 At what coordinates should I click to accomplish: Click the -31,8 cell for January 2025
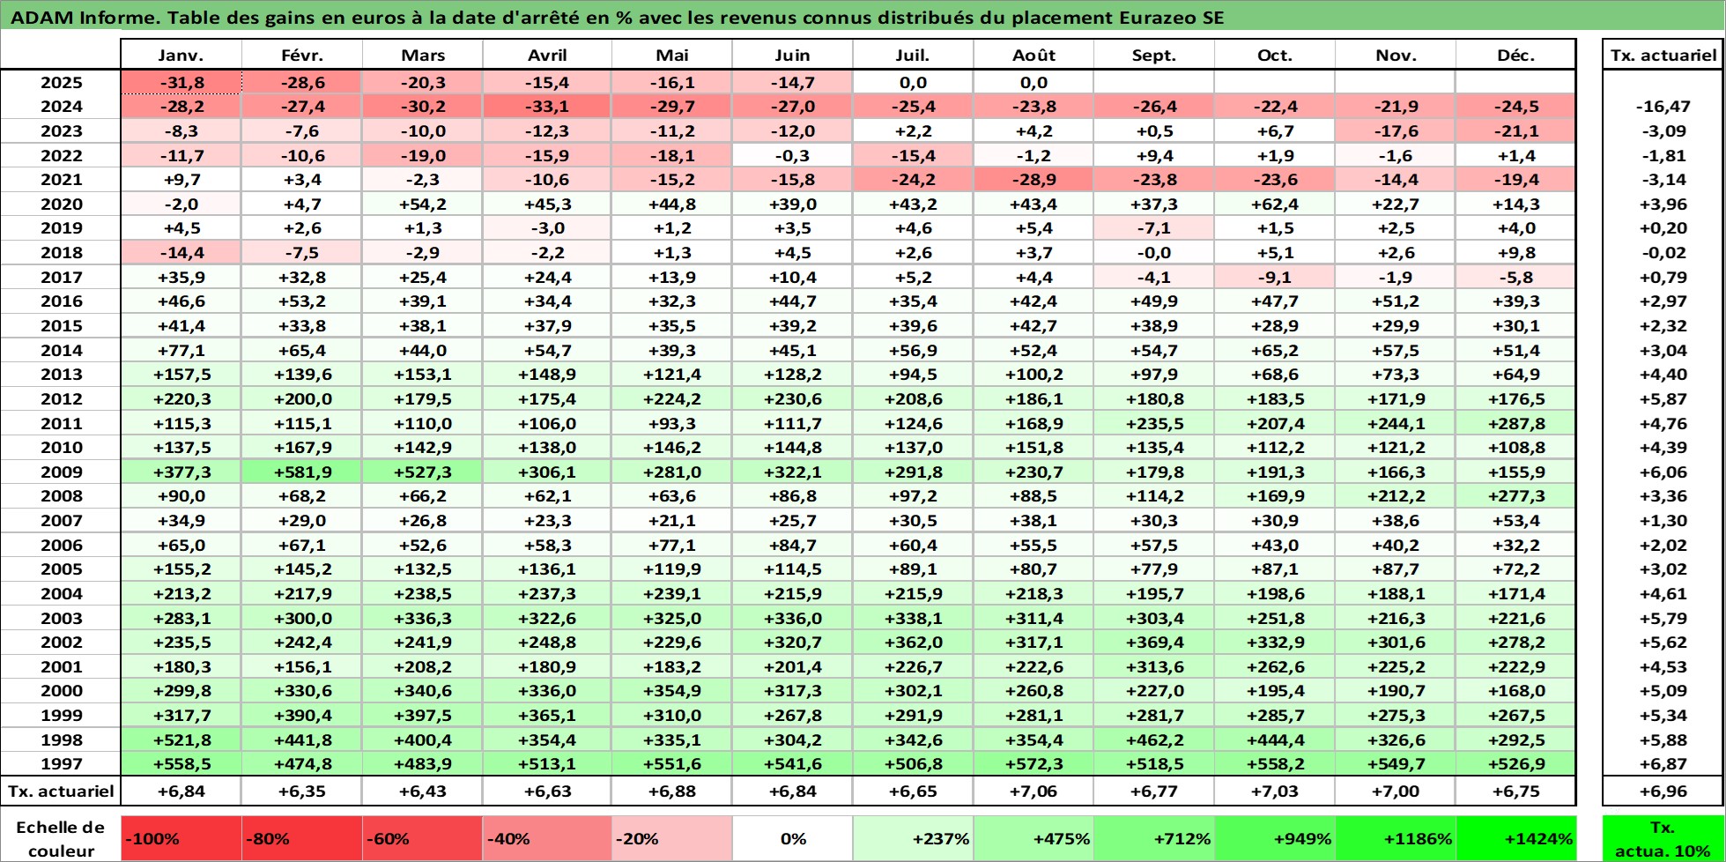pos(181,82)
